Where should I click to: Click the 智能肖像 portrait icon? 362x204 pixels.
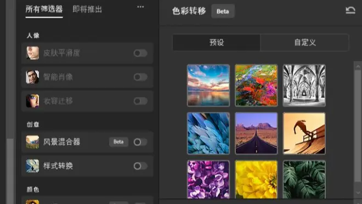point(32,77)
